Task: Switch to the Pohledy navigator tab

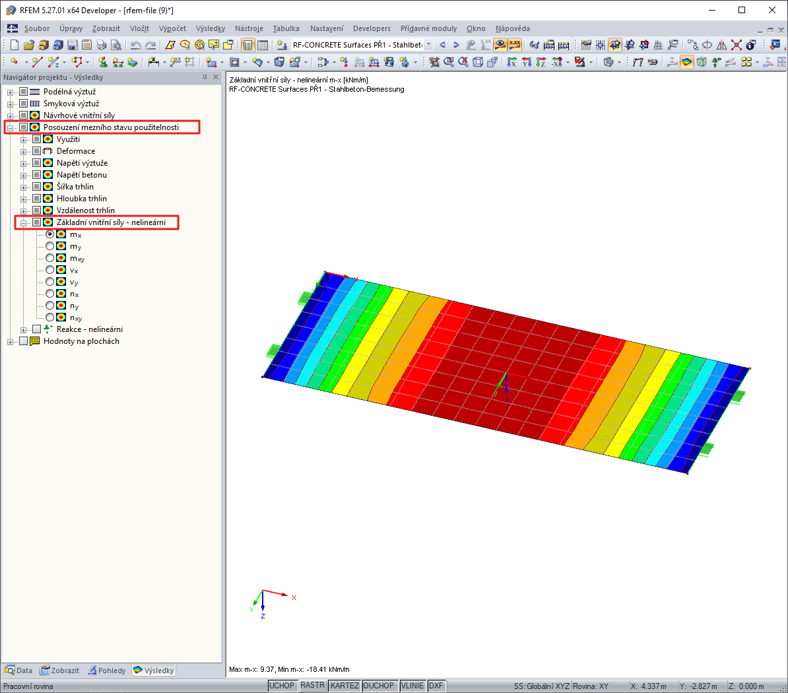Action: (x=107, y=671)
